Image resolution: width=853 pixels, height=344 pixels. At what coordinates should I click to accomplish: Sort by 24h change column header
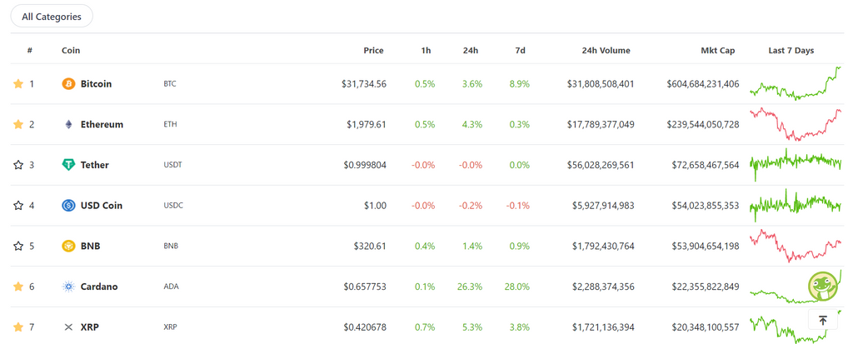(x=471, y=51)
